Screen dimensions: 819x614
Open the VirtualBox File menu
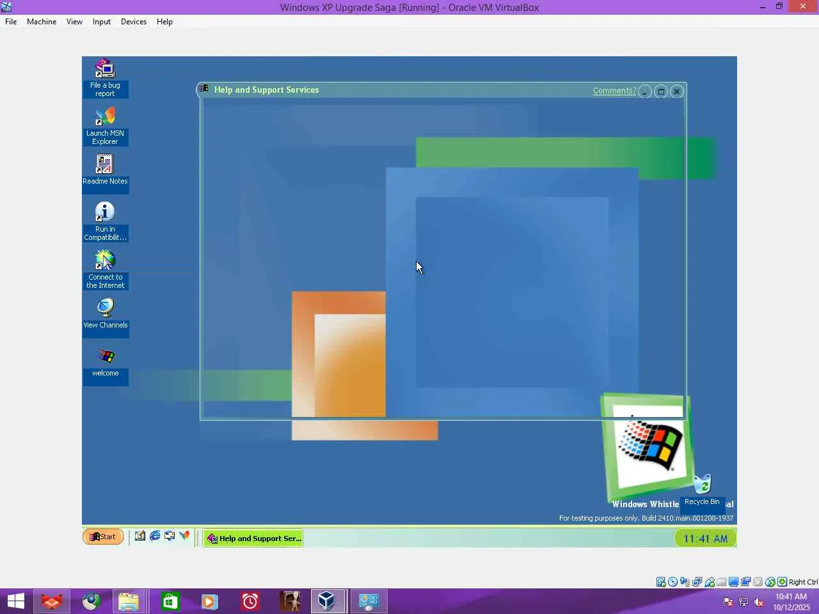[11, 22]
